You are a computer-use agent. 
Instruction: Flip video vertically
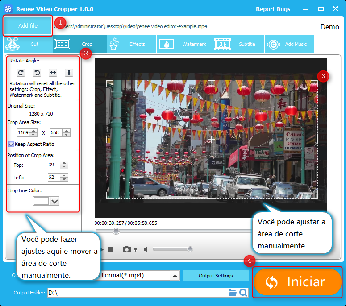click(x=69, y=73)
